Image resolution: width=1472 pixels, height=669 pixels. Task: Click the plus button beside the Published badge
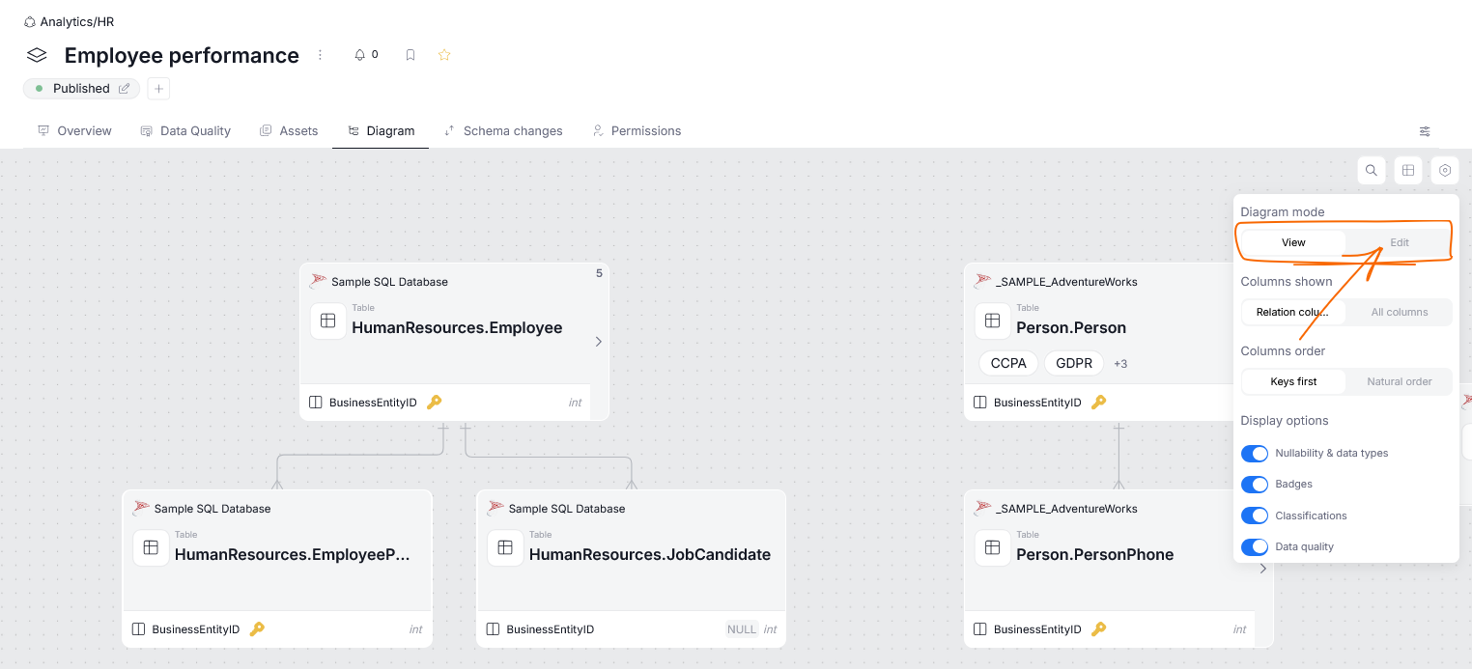pyautogui.click(x=159, y=89)
